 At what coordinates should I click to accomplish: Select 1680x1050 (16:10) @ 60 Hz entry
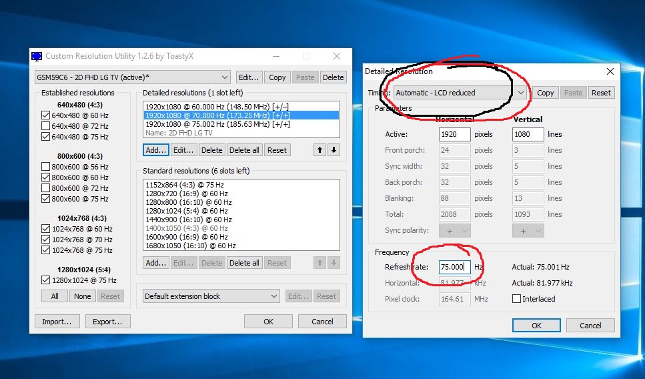tap(241, 246)
